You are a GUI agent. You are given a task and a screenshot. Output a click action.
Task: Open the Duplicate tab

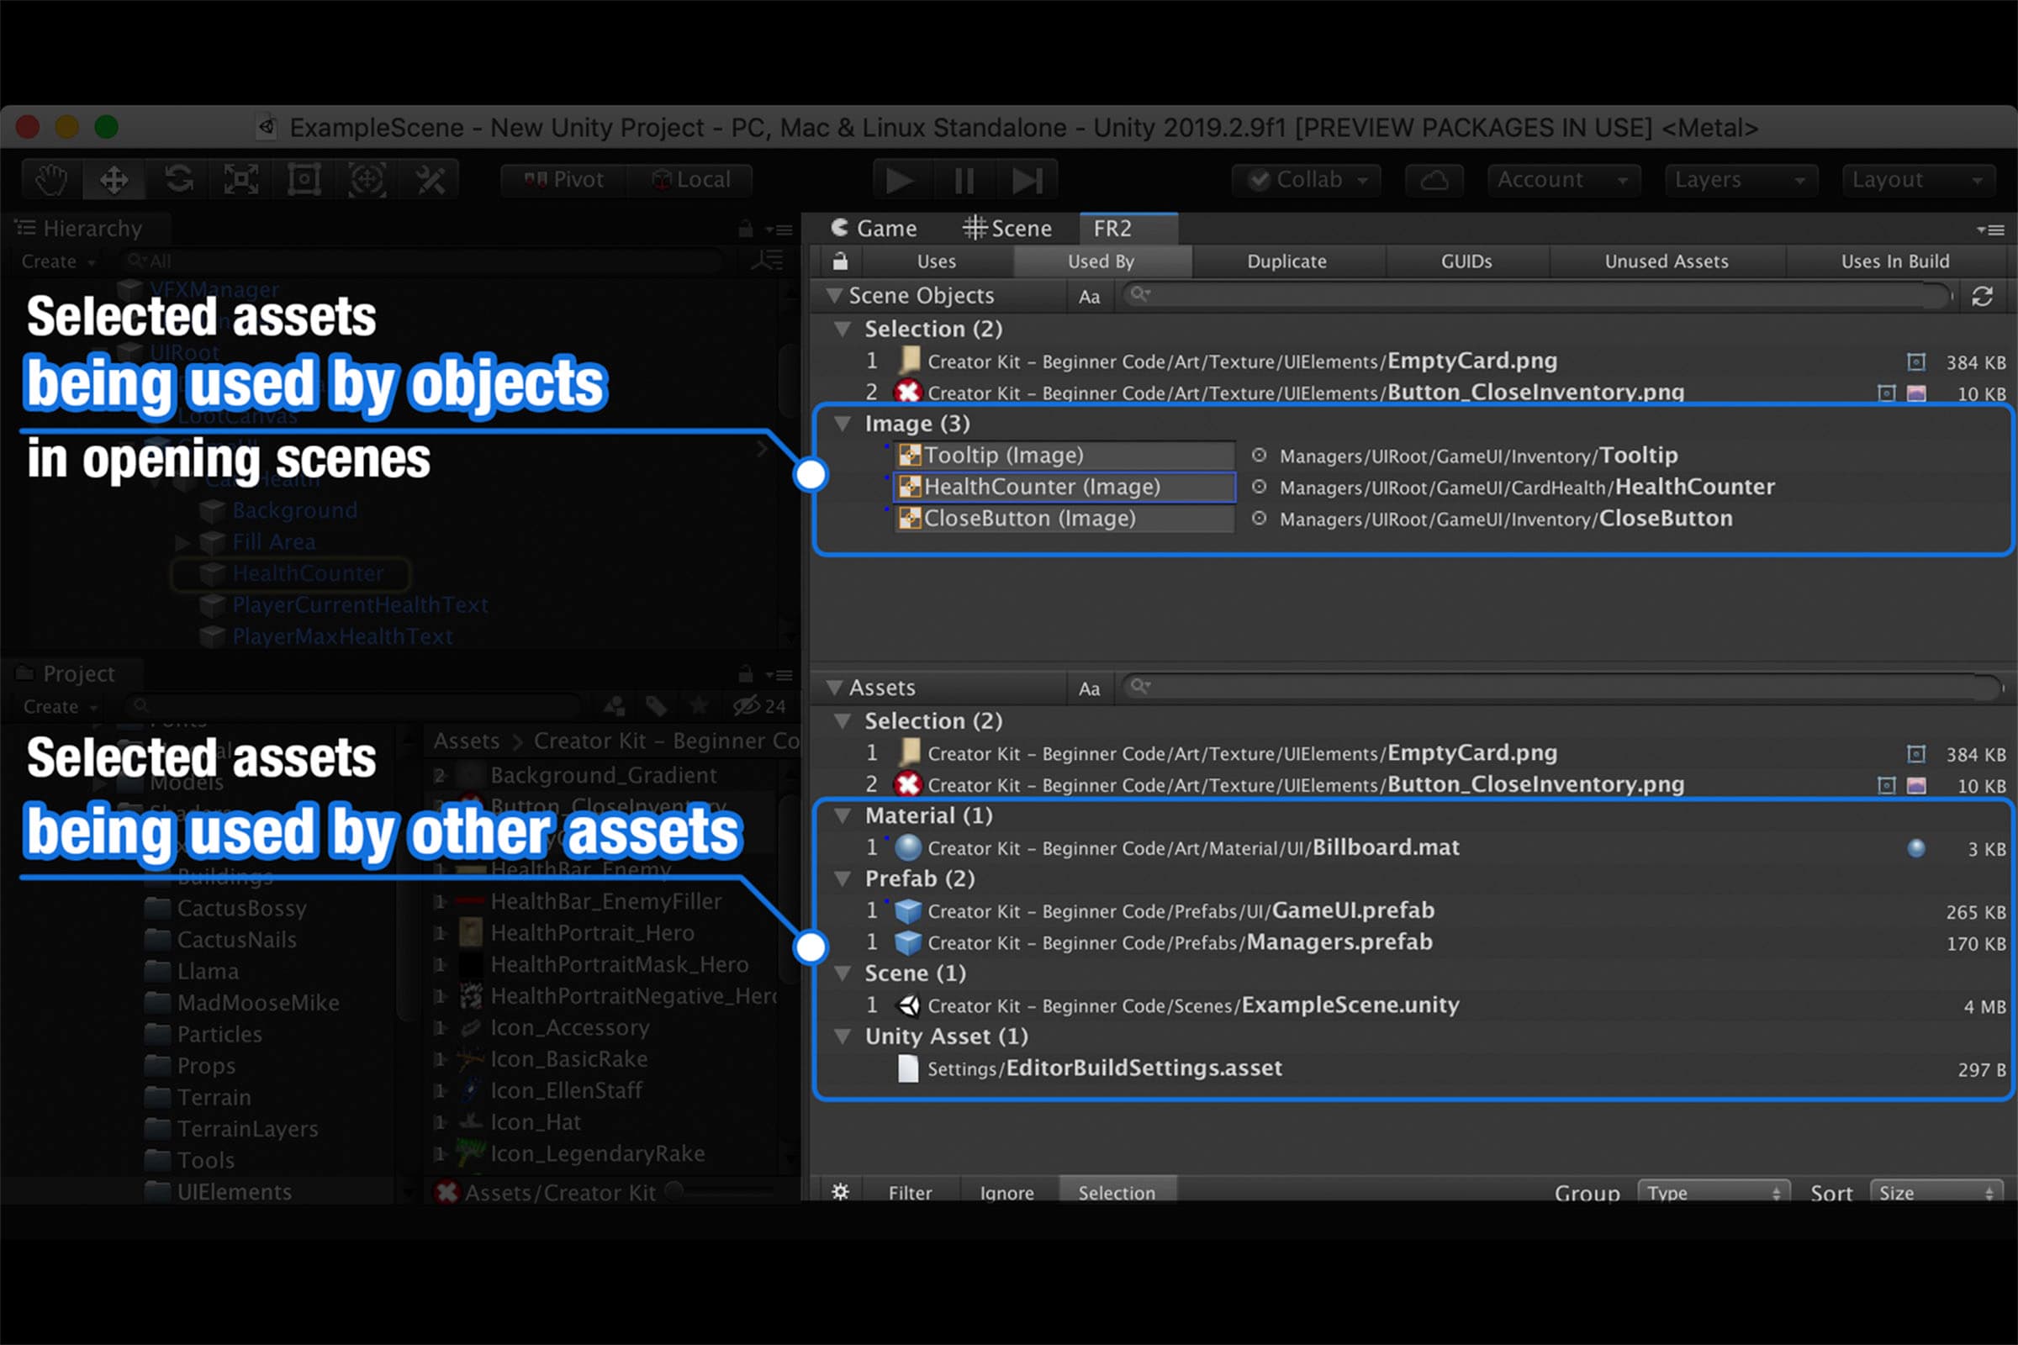[1286, 261]
